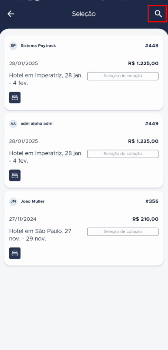This screenshot has width=168, height=350.
Task: Tap the hotel bed icon in request #356
Action: click(x=15, y=253)
